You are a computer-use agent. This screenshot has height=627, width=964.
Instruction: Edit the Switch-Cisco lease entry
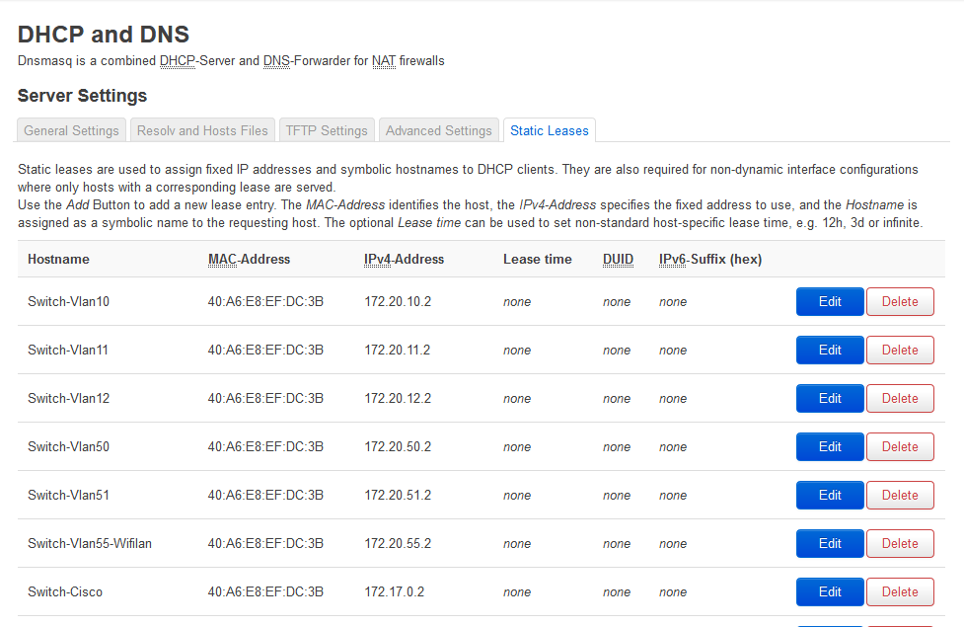tap(829, 591)
